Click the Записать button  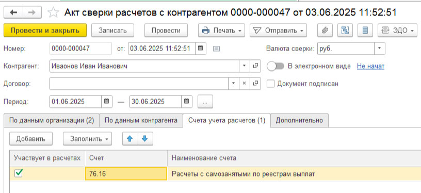pos(112,30)
